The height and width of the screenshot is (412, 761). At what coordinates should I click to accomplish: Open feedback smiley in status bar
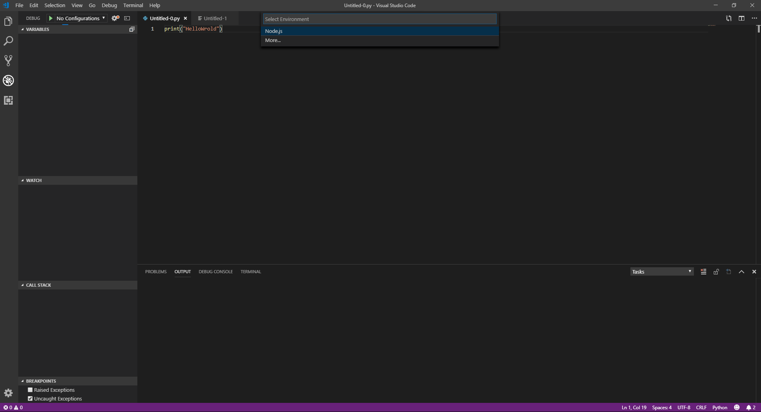point(737,407)
